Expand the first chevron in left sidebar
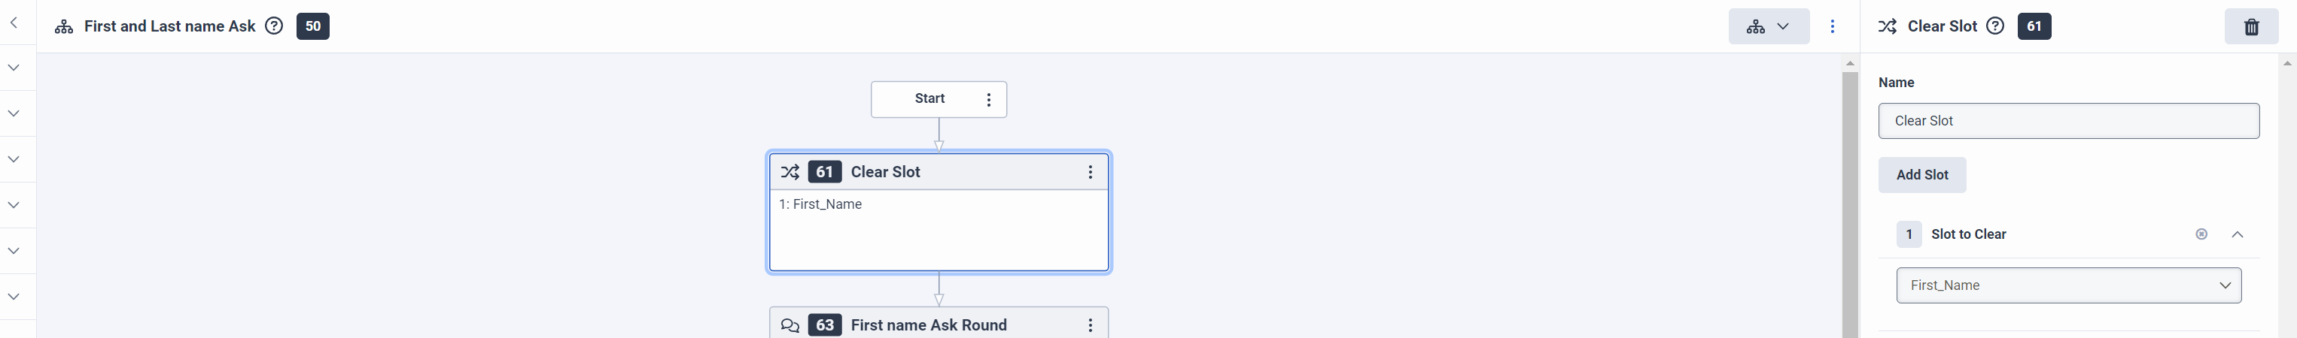The width and height of the screenshot is (2297, 338). (x=14, y=68)
